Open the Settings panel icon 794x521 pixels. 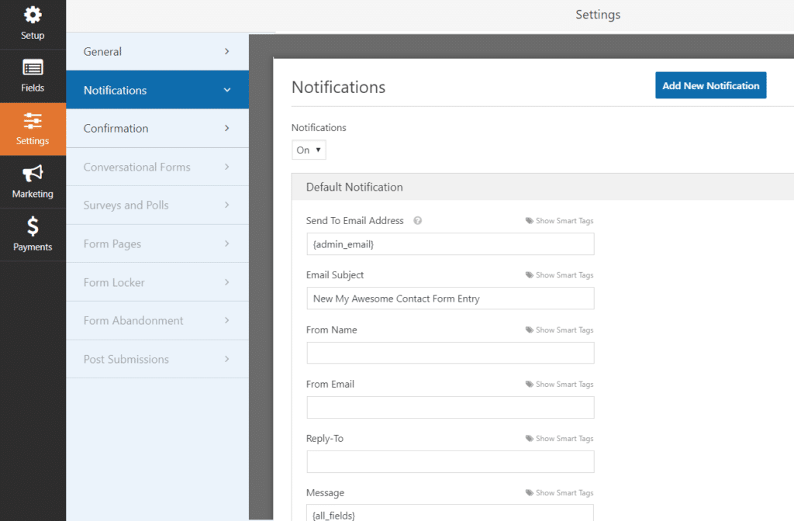point(32,128)
